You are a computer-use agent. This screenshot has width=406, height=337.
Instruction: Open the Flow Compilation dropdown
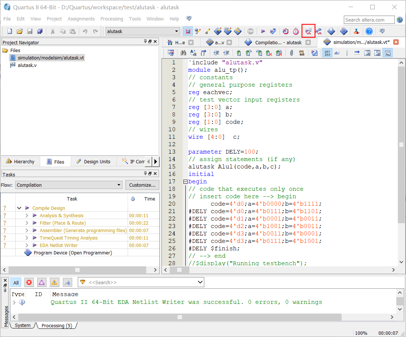119,185
